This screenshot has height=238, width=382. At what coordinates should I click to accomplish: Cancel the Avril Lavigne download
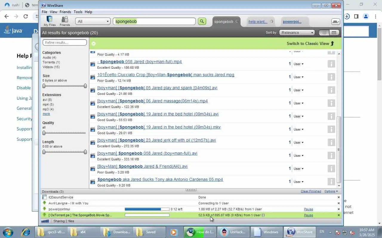point(339,203)
